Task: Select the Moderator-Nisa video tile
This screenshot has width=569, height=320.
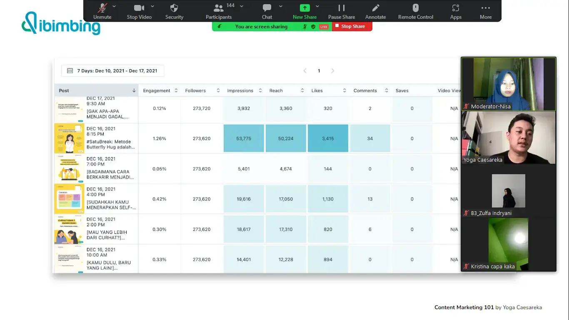Action: [x=508, y=84]
